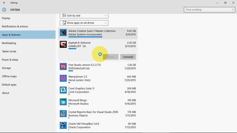
Task: Click the 8/18/2015 install date
Action: pos(130,92)
